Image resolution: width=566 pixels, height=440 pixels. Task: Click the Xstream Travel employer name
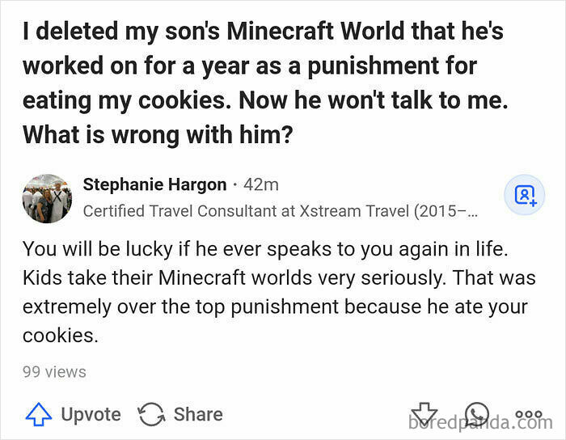pos(353,212)
